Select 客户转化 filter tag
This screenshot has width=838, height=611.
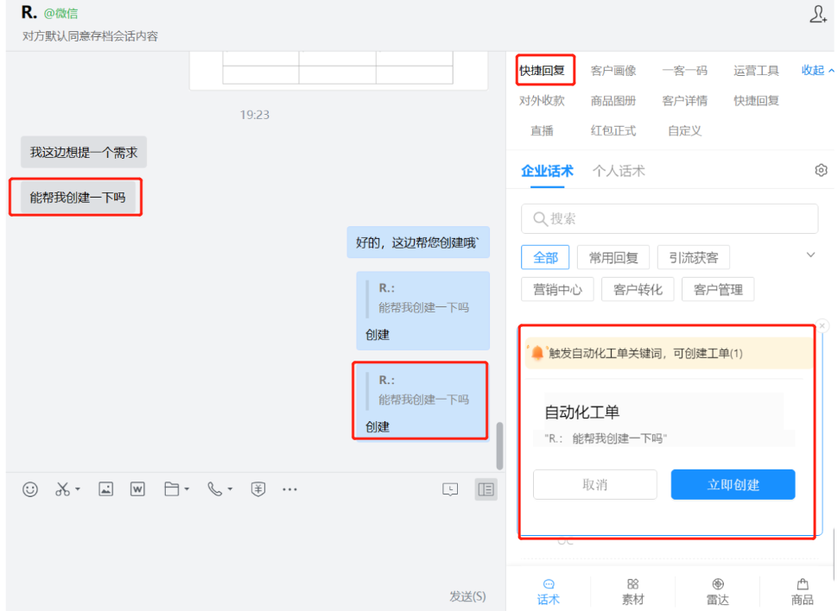click(x=638, y=289)
